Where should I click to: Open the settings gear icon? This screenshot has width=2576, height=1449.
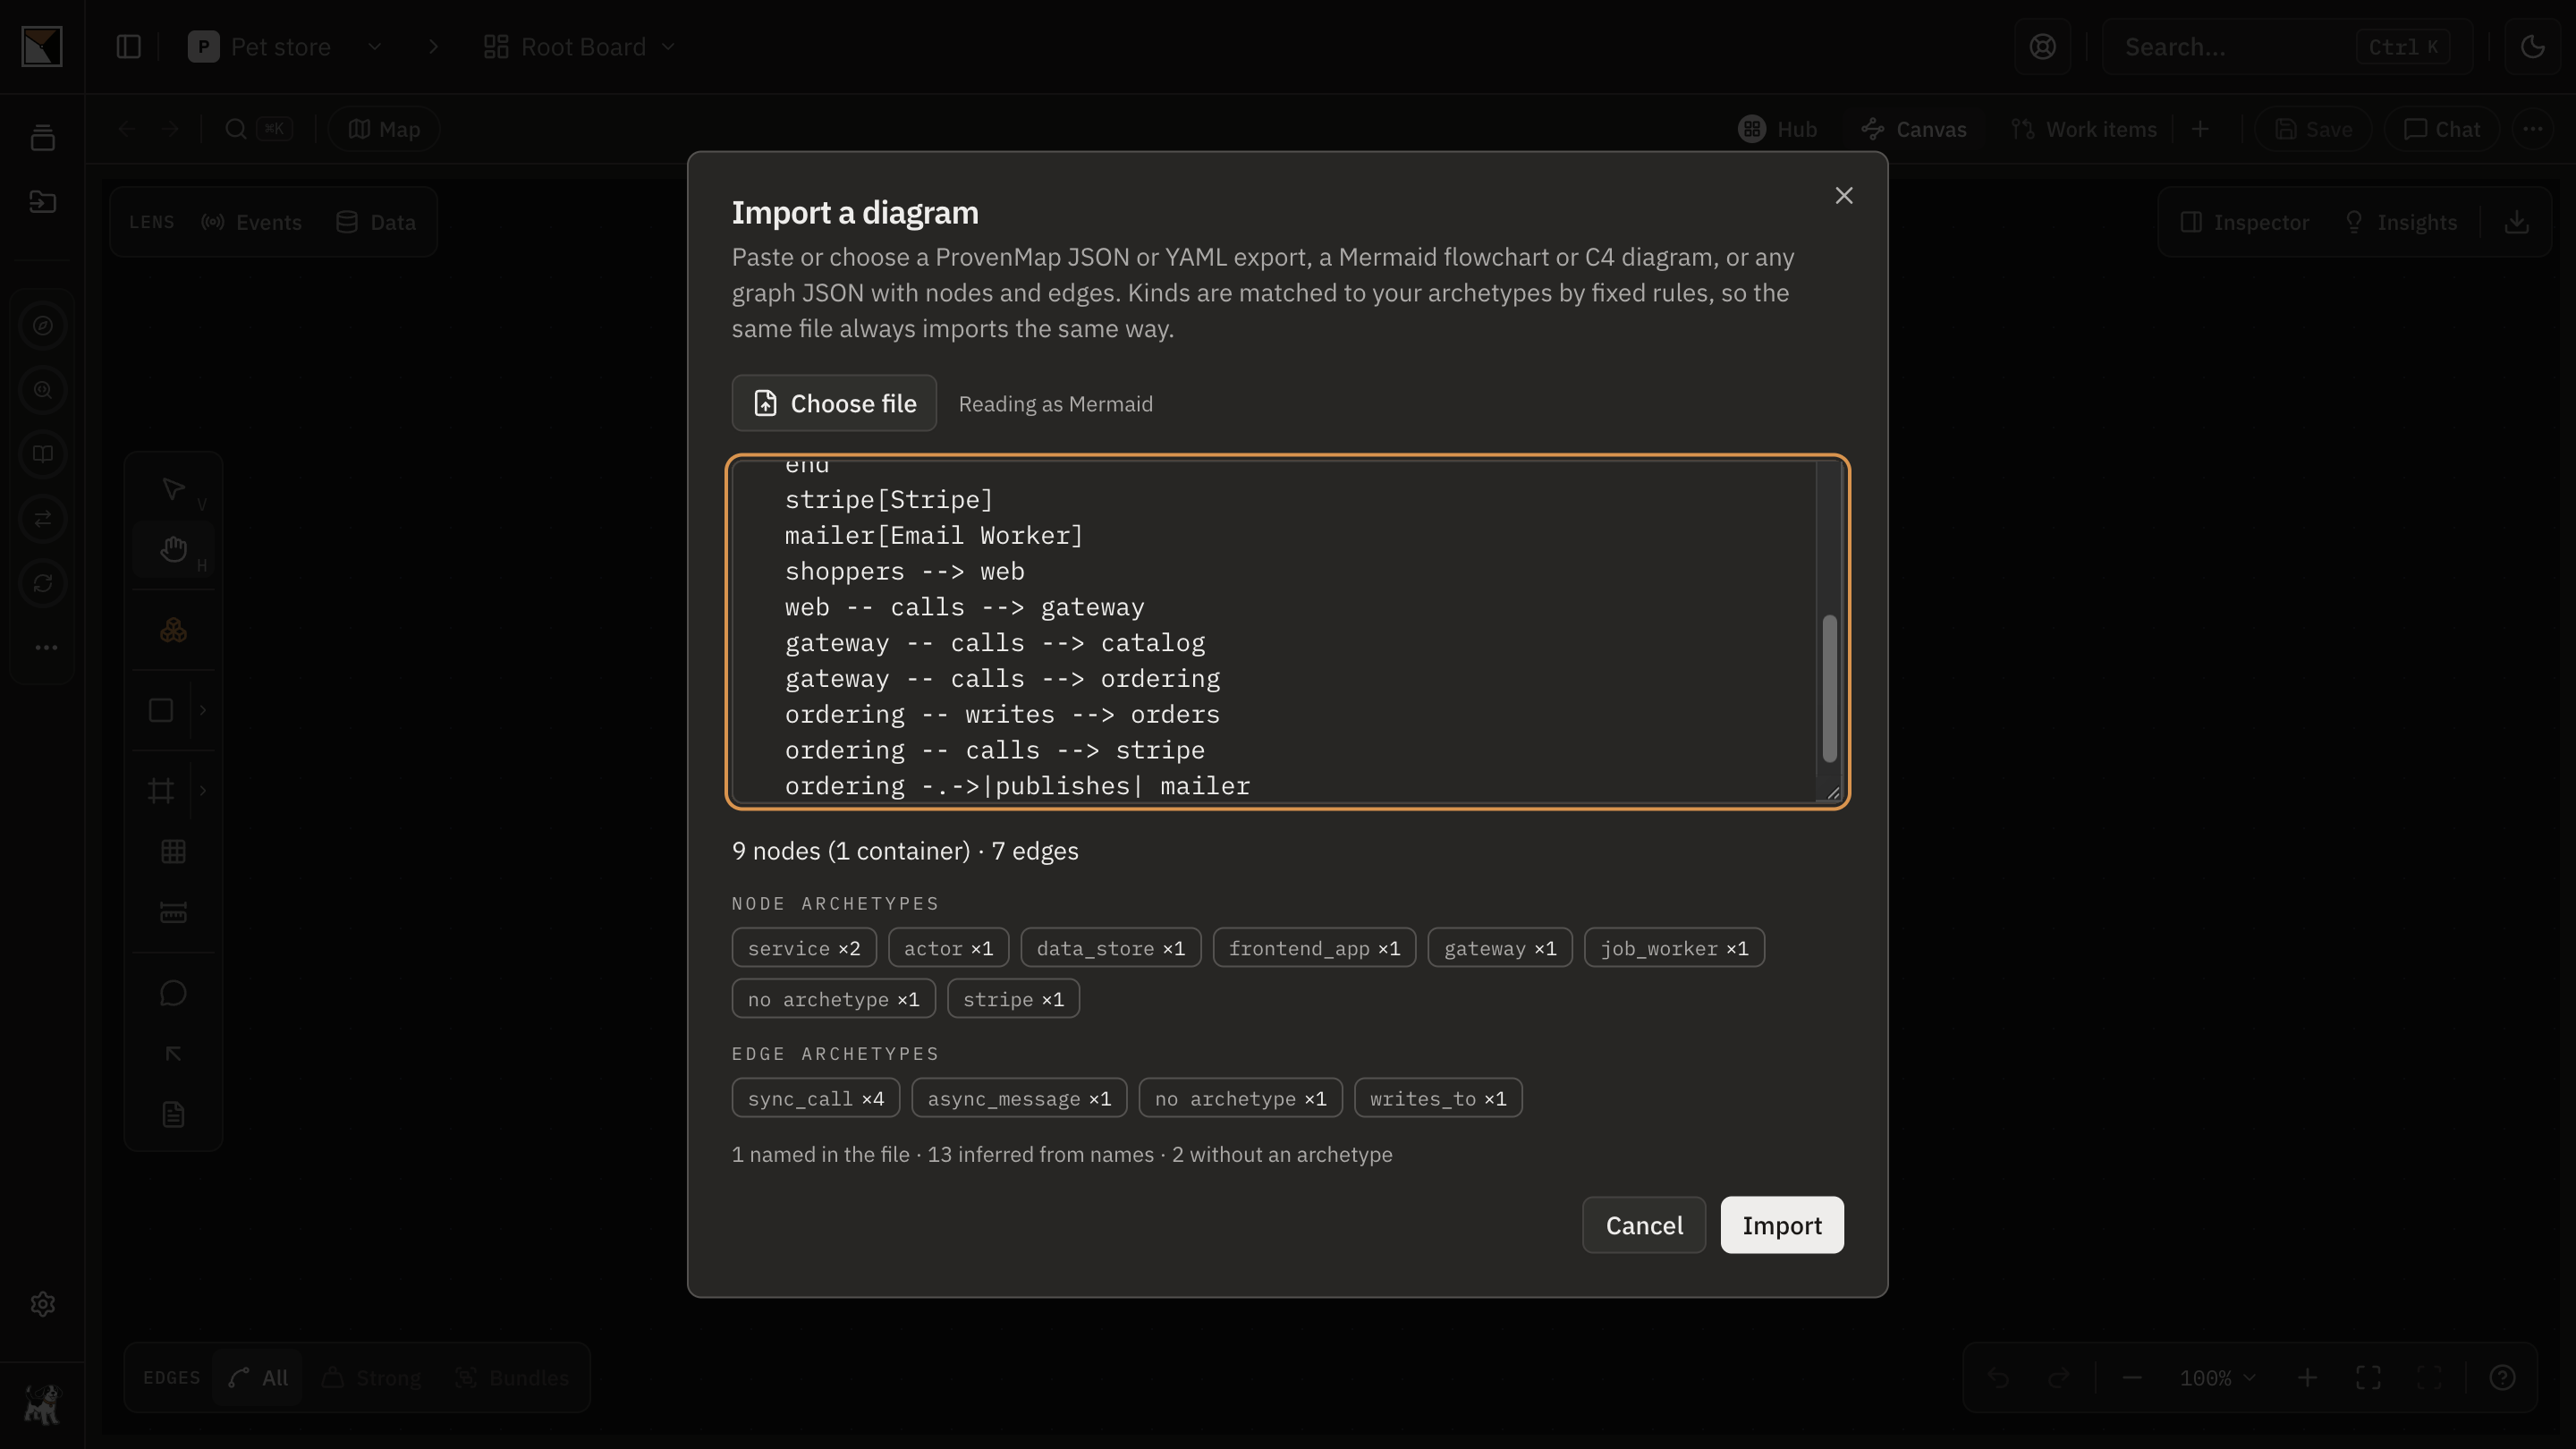coord(42,1304)
